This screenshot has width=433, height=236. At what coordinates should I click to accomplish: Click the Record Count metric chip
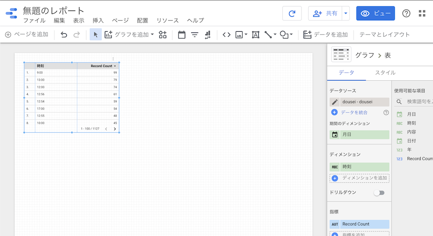coord(359,224)
